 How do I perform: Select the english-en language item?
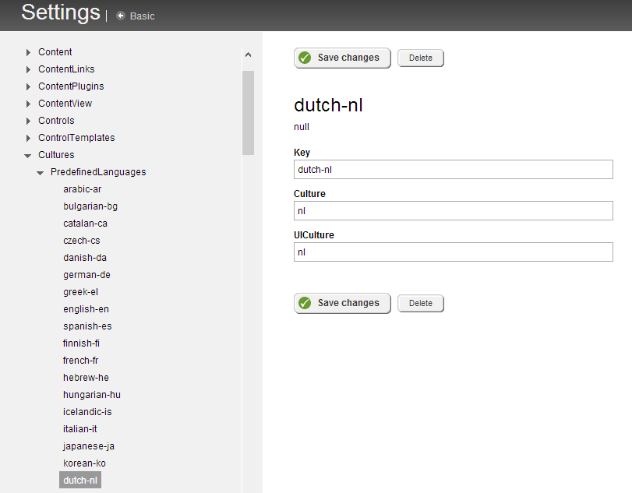pos(86,309)
